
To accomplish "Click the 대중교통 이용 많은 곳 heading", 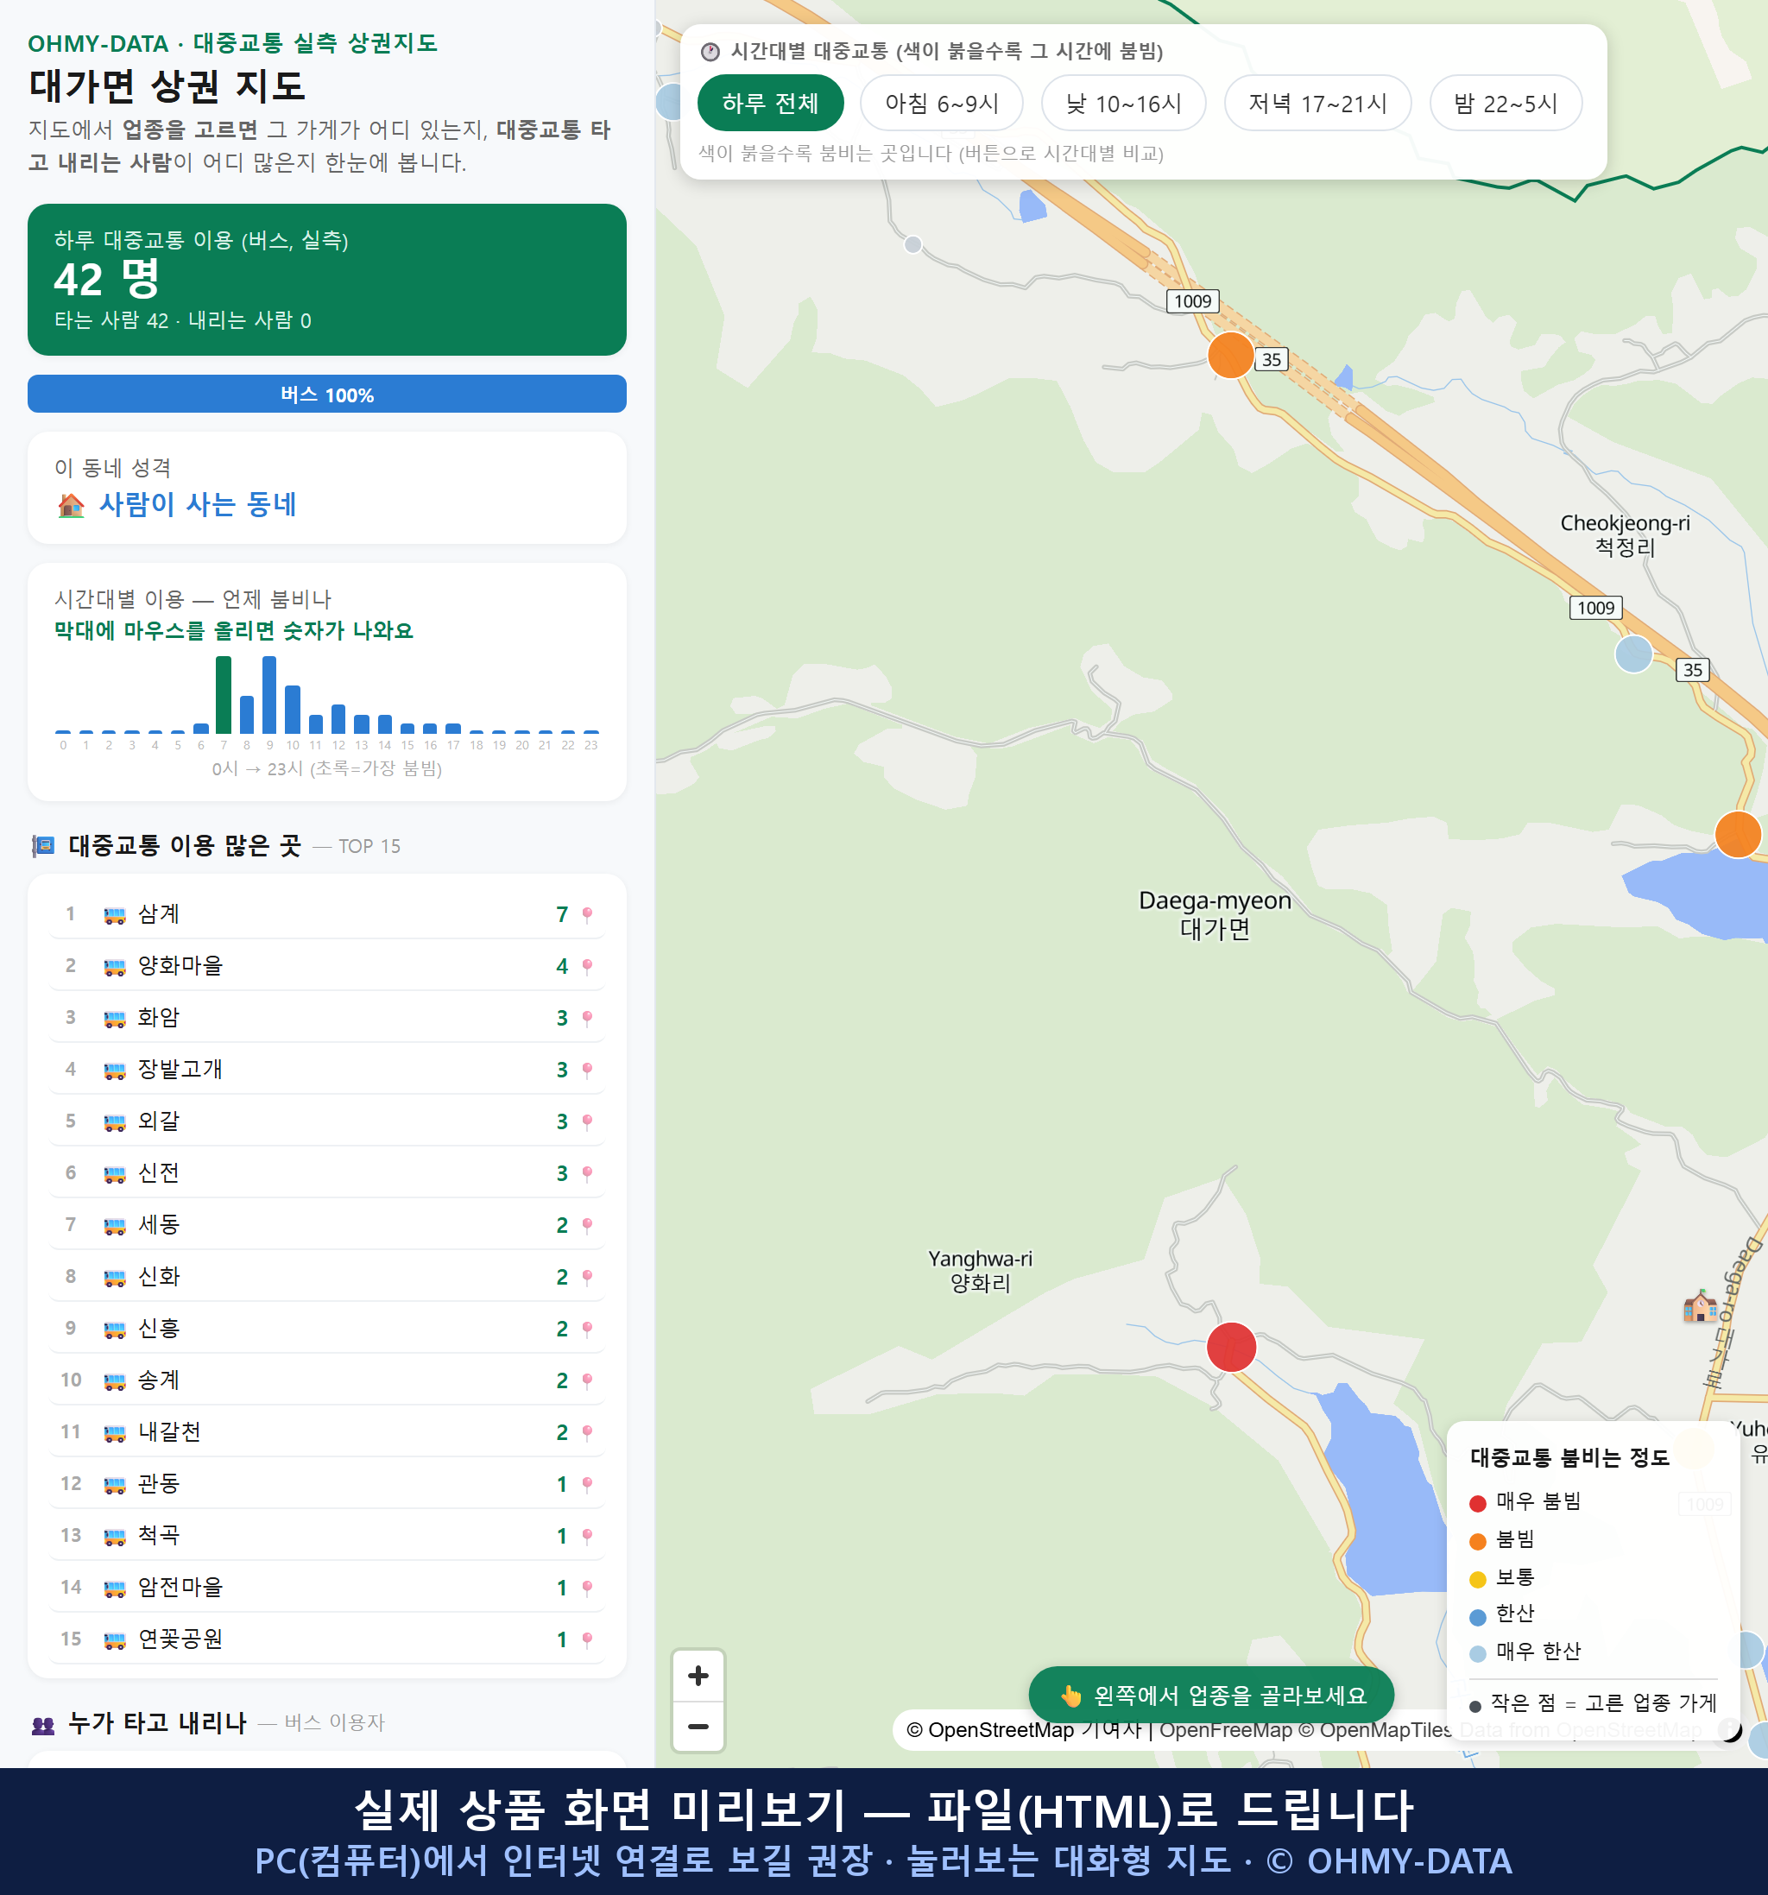I will coord(184,845).
